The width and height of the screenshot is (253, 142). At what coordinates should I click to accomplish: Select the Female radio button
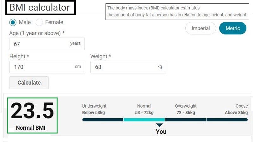click(x=40, y=22)
